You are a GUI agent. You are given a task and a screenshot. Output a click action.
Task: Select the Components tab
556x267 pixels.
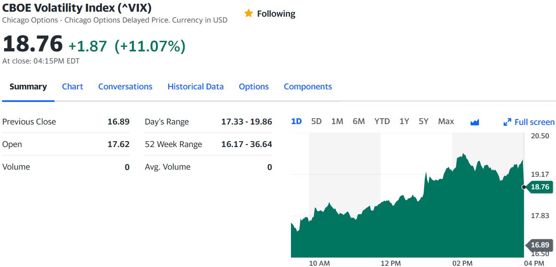point(308,86)
